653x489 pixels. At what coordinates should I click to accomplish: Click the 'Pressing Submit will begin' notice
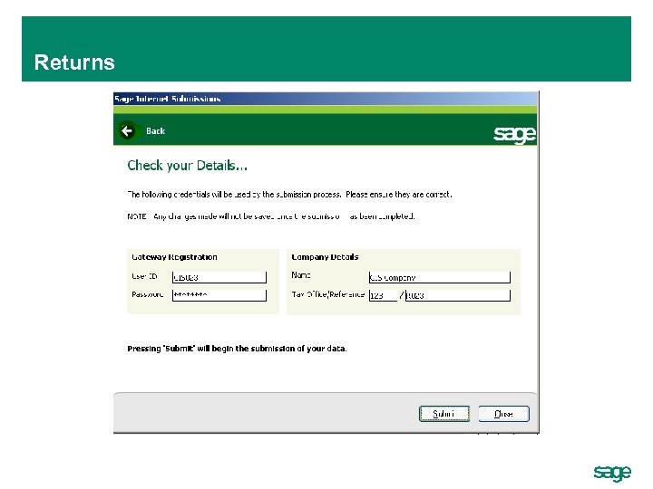[x=237, y=349]
